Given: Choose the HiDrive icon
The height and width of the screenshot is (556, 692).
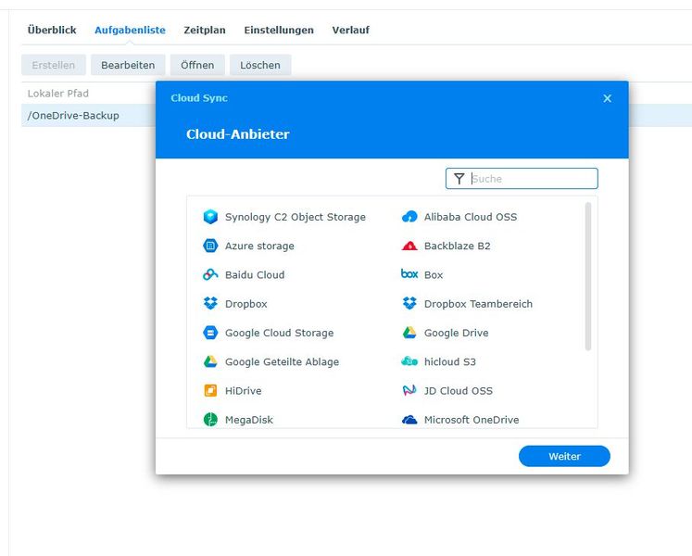Looking at the screenshot, I should (210, 390).
